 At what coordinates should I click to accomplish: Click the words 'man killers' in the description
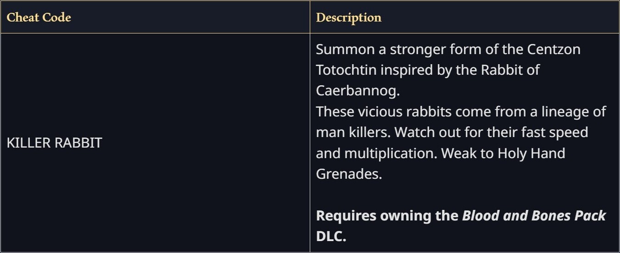click(352, 132)
